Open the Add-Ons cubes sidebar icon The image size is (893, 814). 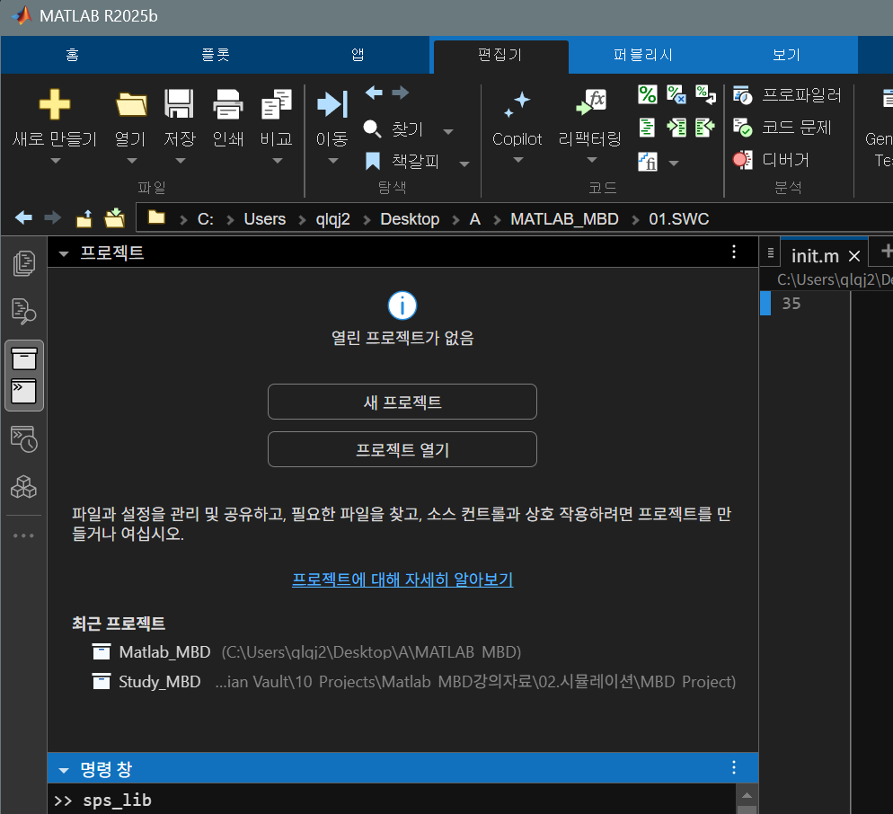(x=24, y=487)
